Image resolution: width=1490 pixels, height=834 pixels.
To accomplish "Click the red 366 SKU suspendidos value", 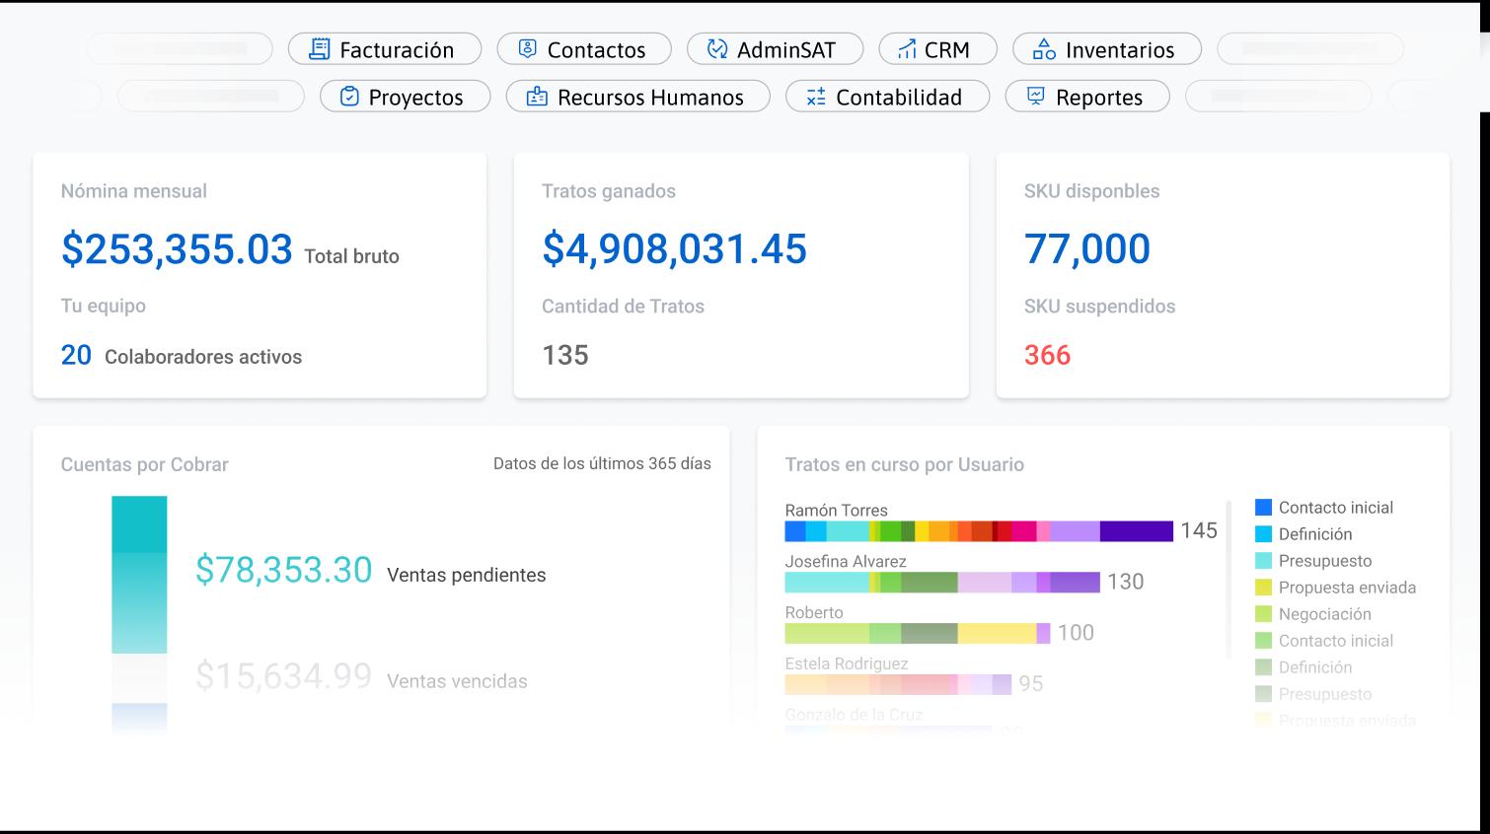I will pyautogui.click(x=1047, y=355).
